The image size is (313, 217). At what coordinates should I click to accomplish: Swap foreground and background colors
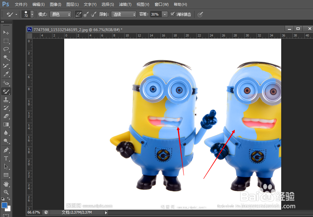[9, 199]
